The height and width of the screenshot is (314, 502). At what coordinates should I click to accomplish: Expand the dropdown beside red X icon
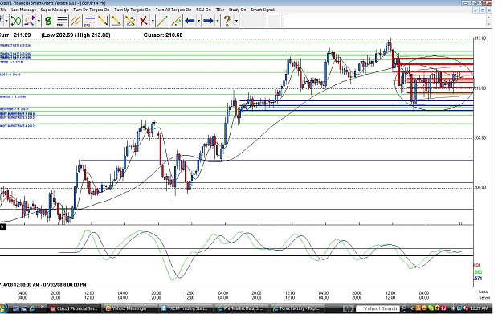(x=153, y=21)
